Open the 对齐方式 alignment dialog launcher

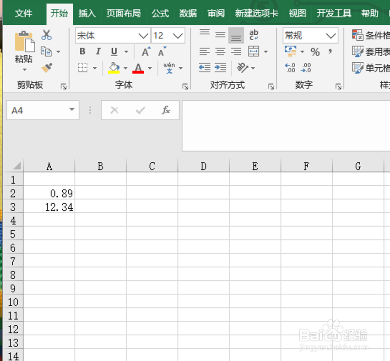coord(271,86)
